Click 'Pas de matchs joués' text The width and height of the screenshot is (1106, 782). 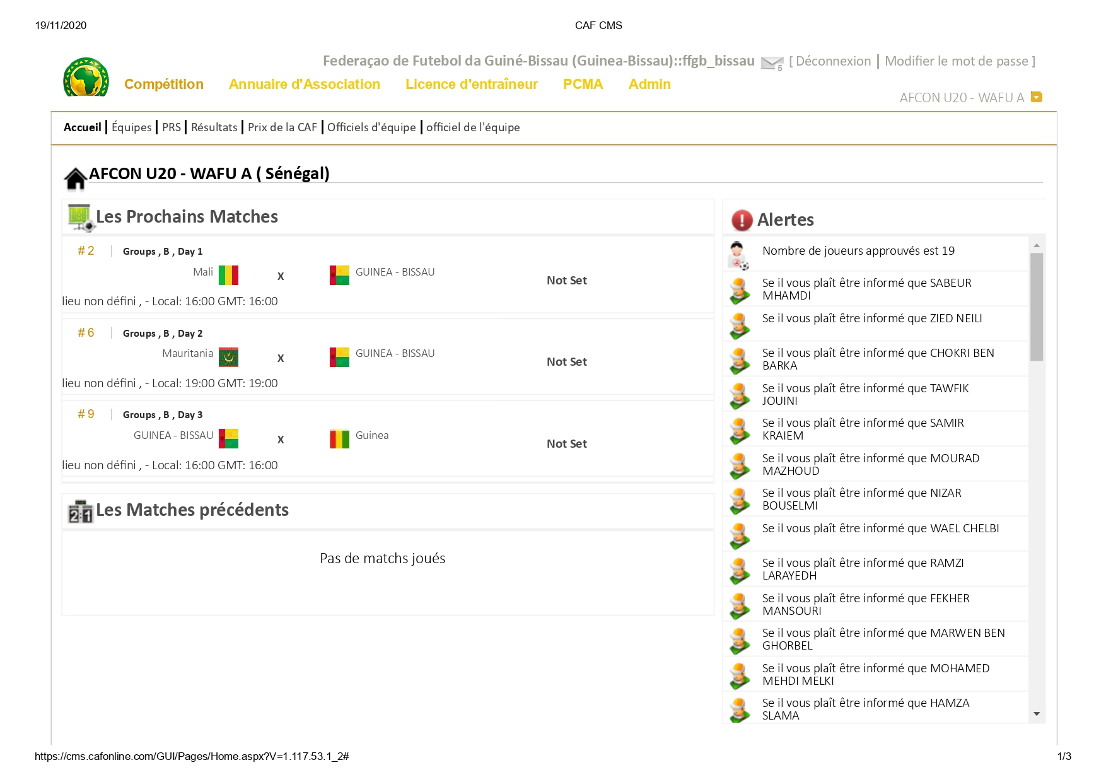(x=383, y=559)
